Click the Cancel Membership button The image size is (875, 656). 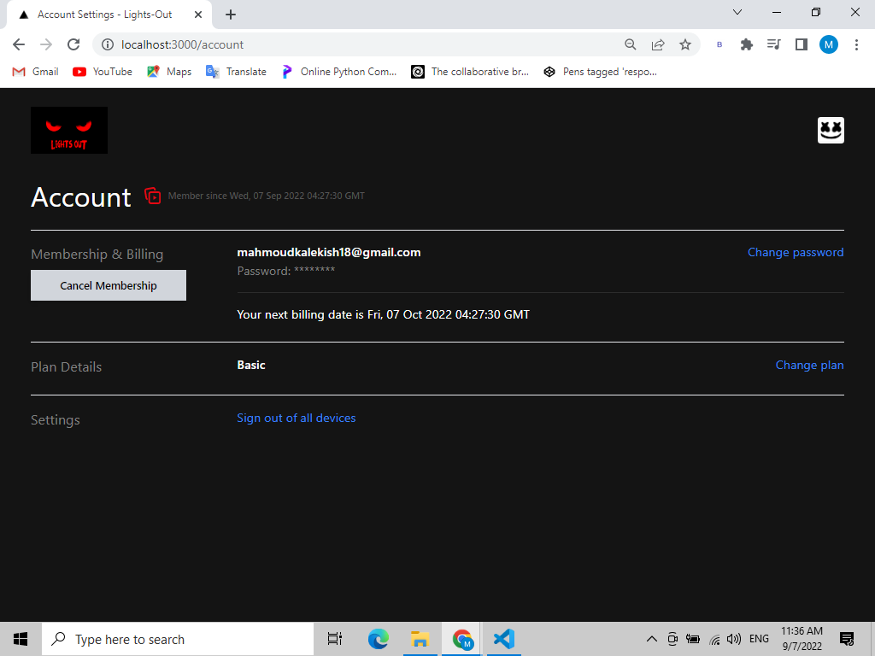pyautogui.click(x=108, y=284)
